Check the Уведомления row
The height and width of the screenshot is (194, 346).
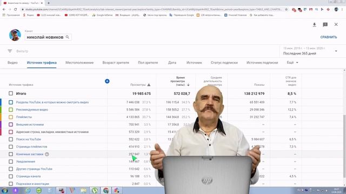[11, 162]
